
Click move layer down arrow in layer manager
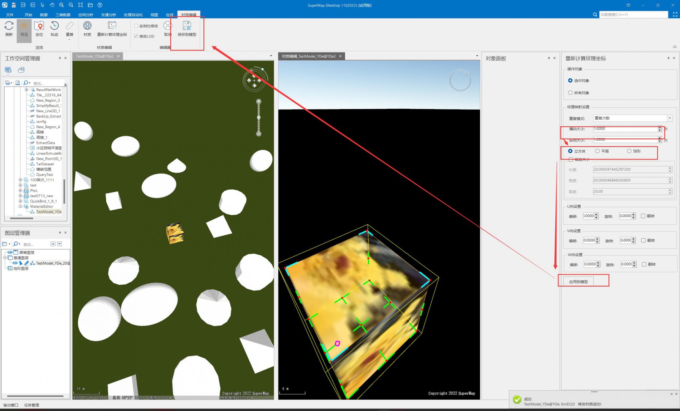pos(59,244)
